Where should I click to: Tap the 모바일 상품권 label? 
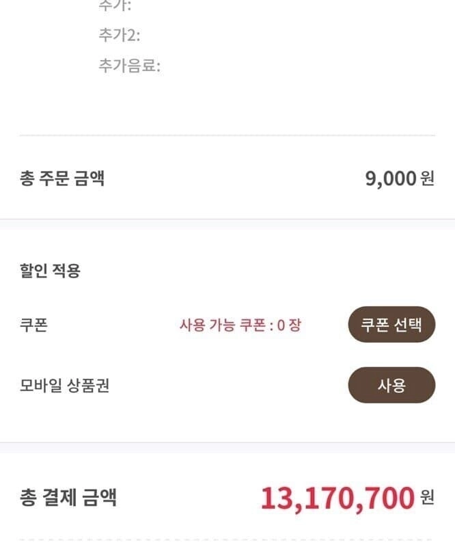pyautogui.click(x=64, y=386)
